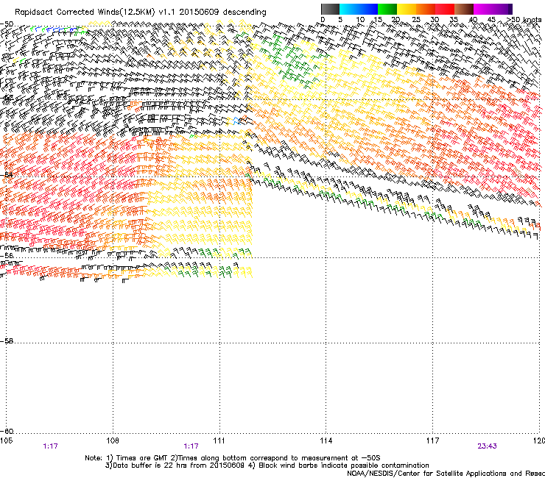Image resolution: width=545 pixels, height=478 pixels.
Task: Click the longitude label 111
Action: [x=219, y=440]
